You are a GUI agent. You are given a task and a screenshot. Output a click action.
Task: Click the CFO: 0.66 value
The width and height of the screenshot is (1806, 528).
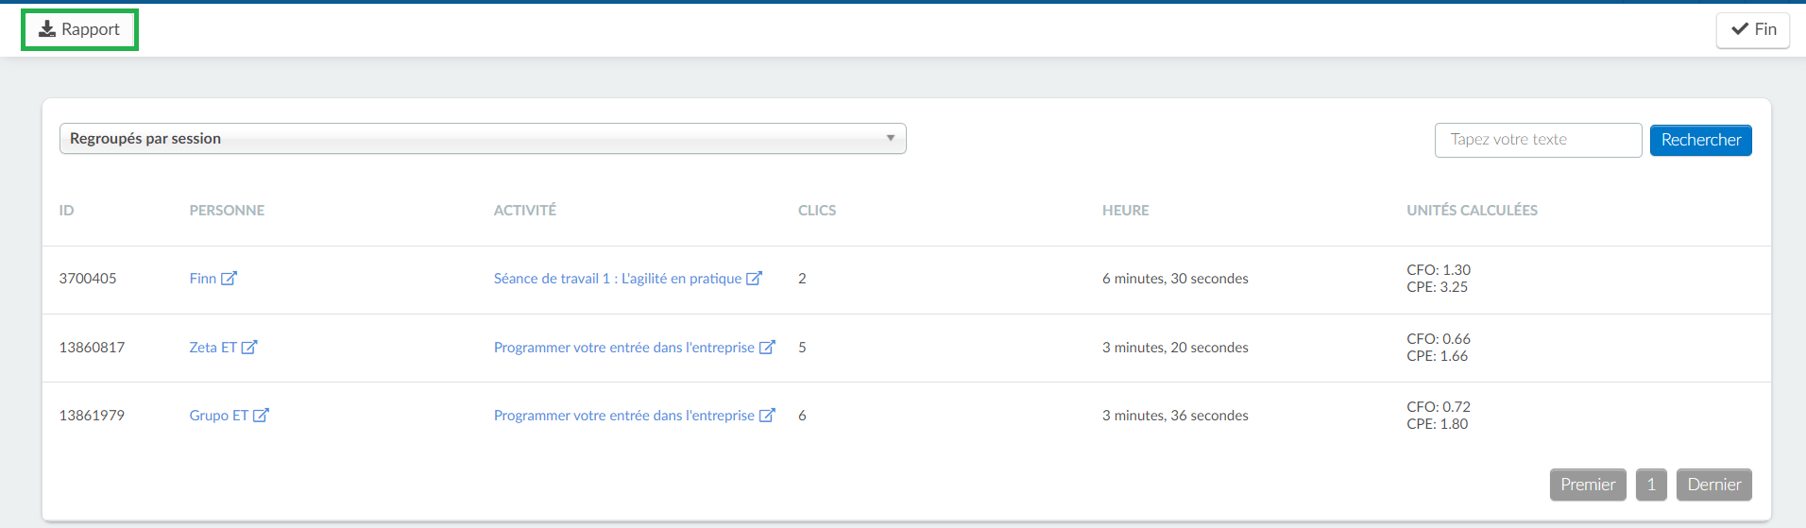click(x=1439, y=338)
